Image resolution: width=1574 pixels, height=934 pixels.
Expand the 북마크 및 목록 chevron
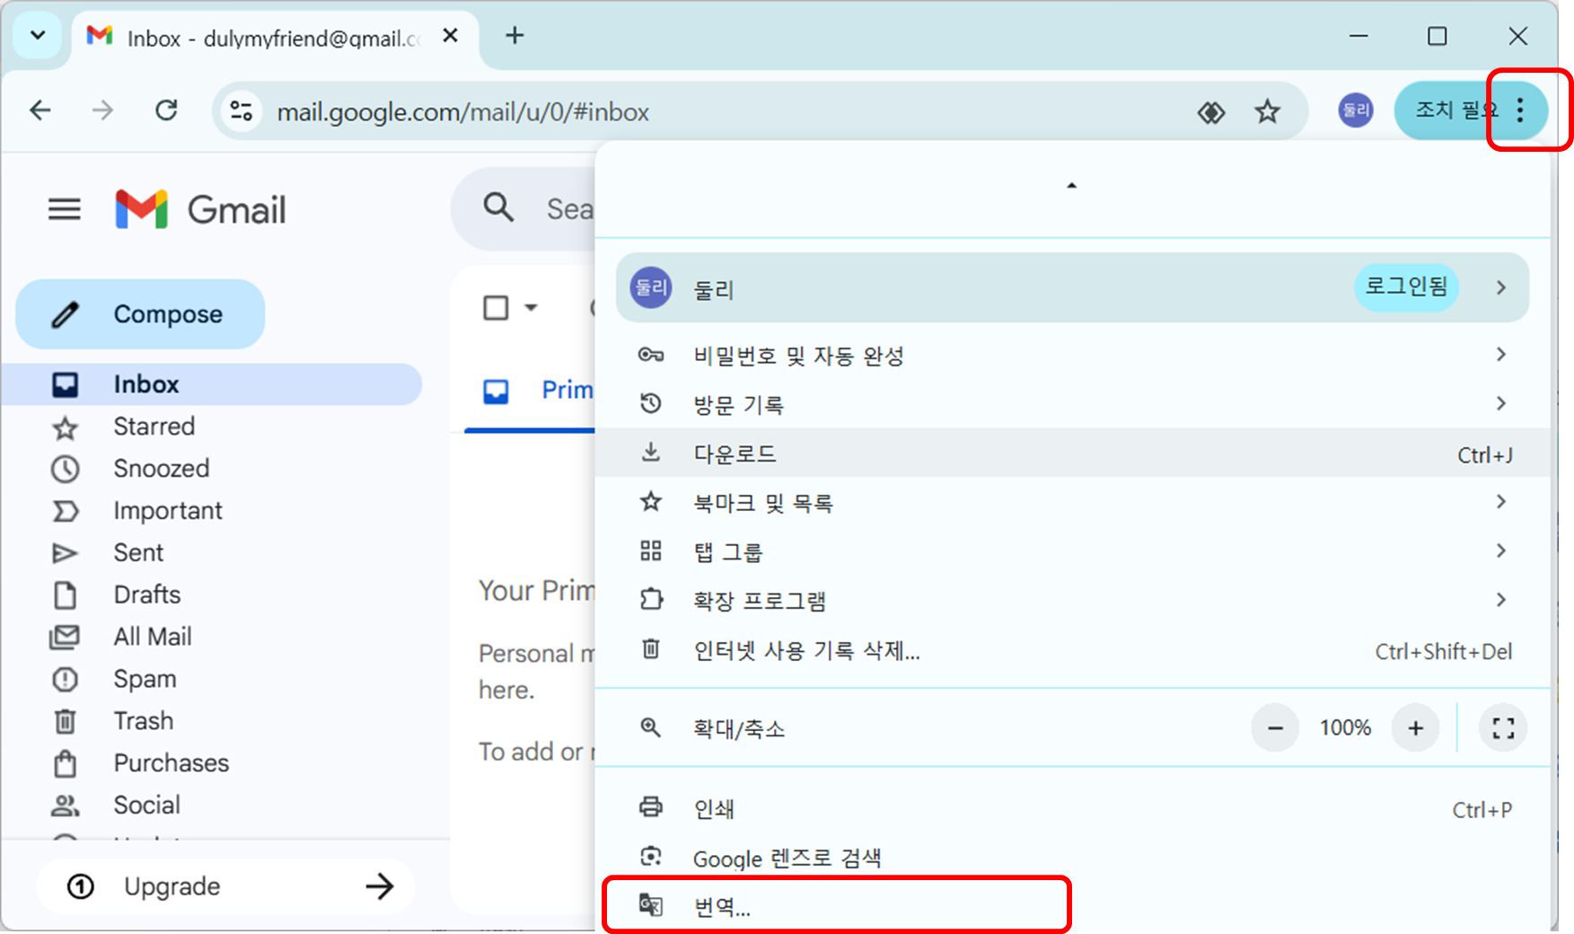(1500, 501)
